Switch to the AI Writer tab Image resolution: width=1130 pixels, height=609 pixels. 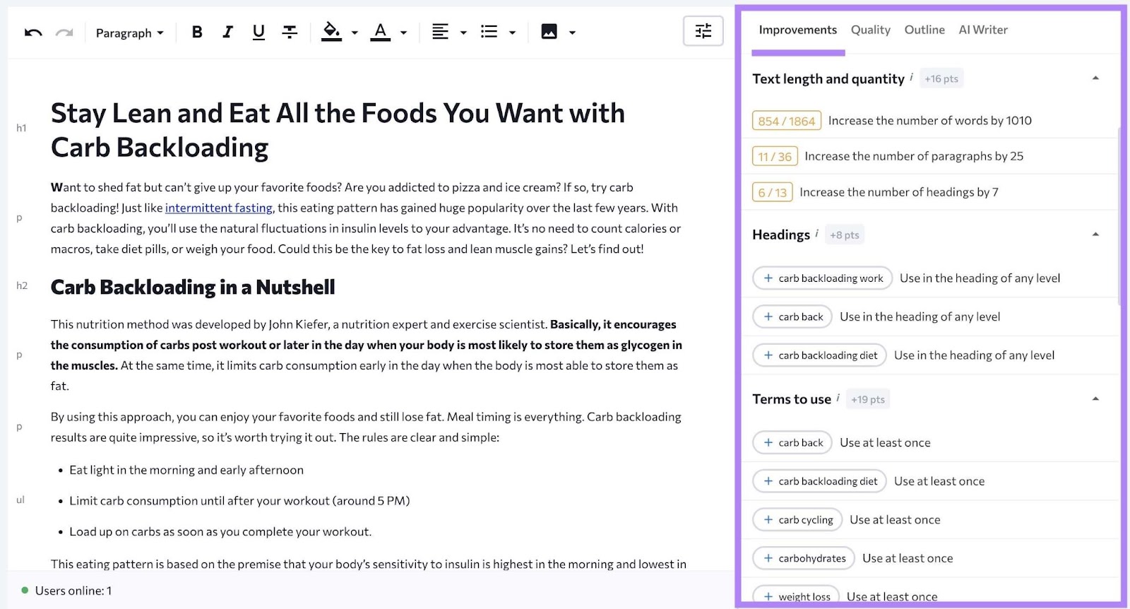coord(983,30)
